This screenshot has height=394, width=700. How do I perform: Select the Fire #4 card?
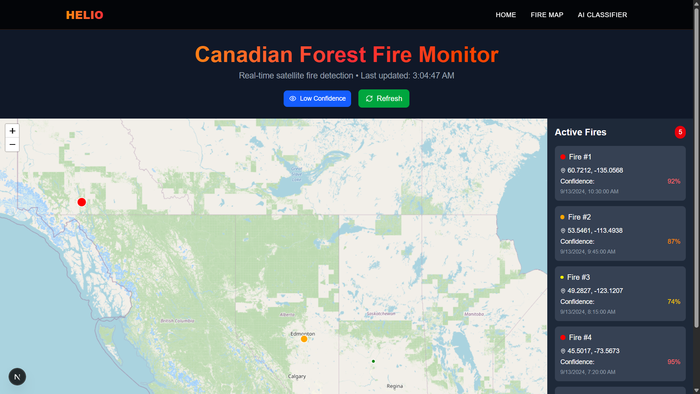[x=620, y=354]
